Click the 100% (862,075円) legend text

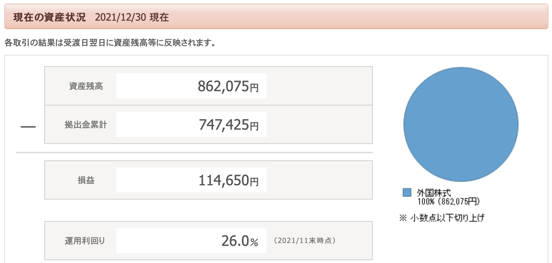click(448, 202)
